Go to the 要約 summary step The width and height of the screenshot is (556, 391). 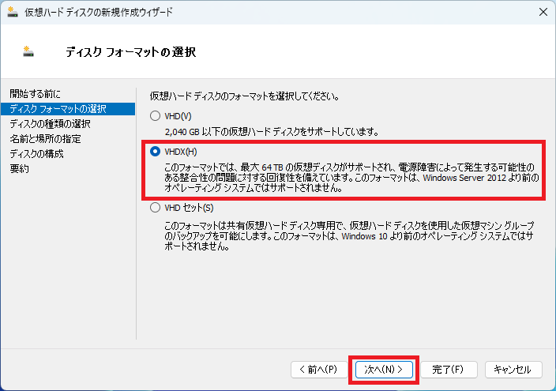(19, 168)
